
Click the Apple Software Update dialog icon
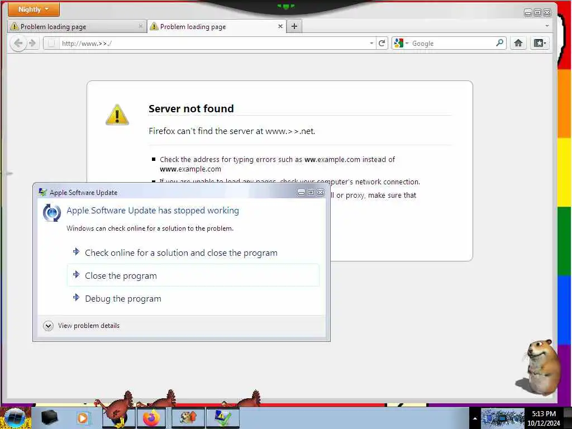[52, 213]
